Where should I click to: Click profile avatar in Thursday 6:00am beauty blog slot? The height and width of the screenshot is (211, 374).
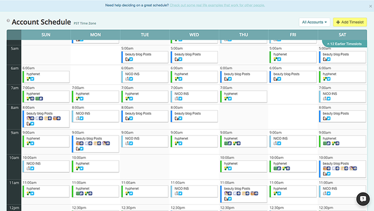pyautogui.click(x=226, y=79)
